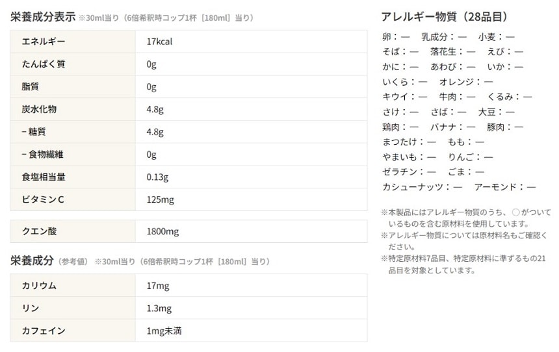This screenshot has height=352, width=559.
Task: Click the 1800mg citric acid value
Action: (162, 231)
